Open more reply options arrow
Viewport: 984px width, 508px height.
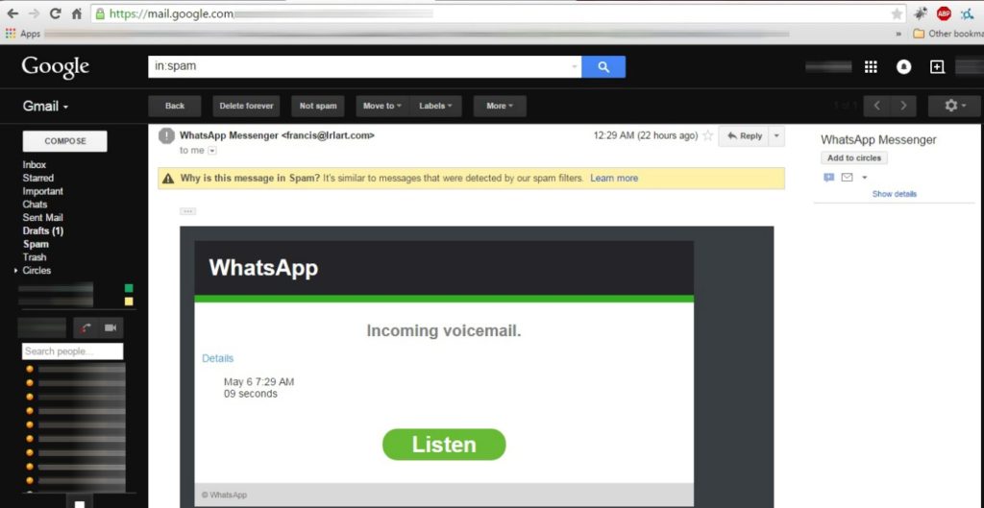pyautogui.click(x=776, y=136)
